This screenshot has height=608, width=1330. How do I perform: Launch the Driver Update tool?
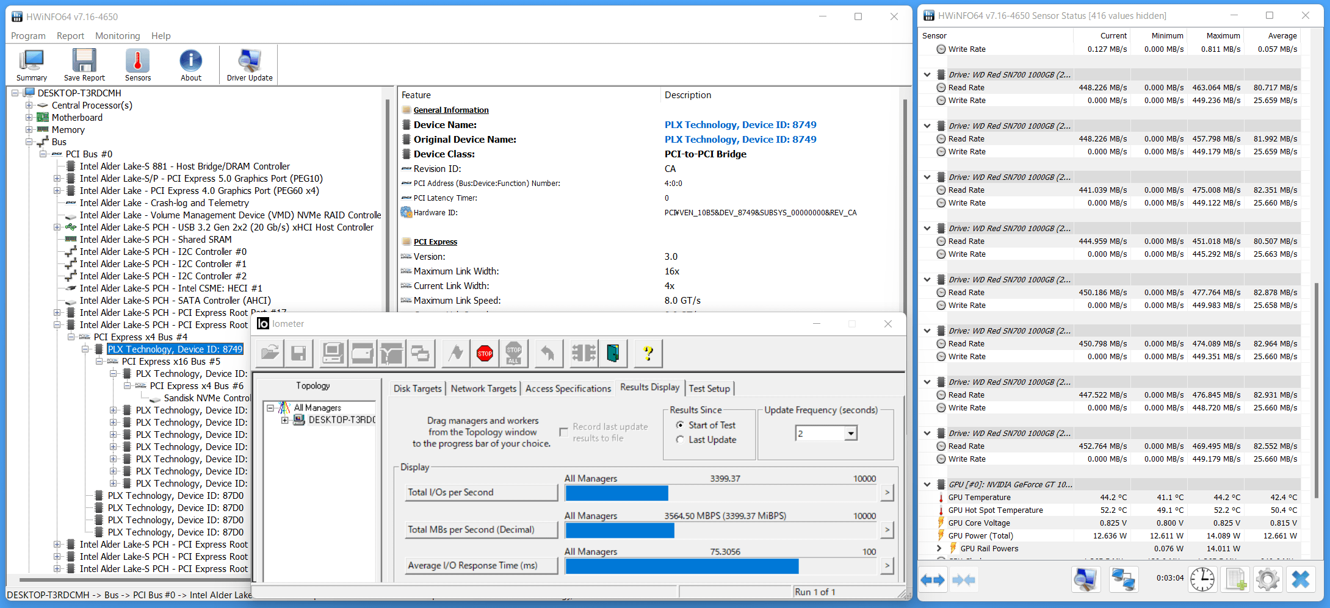click(250, 65)
